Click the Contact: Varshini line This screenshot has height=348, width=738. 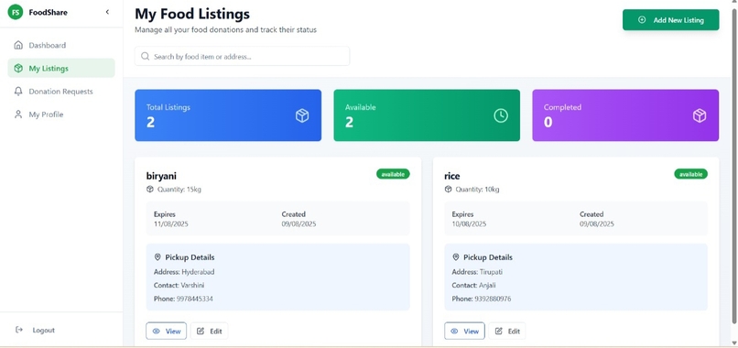pos(179,285)
